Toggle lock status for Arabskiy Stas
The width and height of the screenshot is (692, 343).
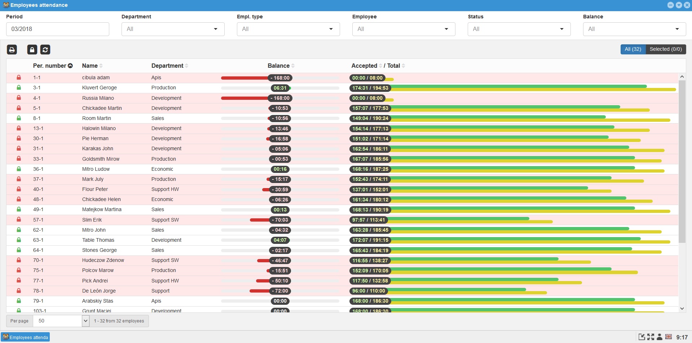click(x=19, y=300)
